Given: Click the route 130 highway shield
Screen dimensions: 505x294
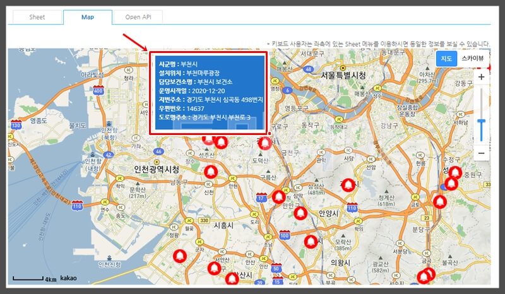Looking at the screenshot, I should (x=16, y=125).
